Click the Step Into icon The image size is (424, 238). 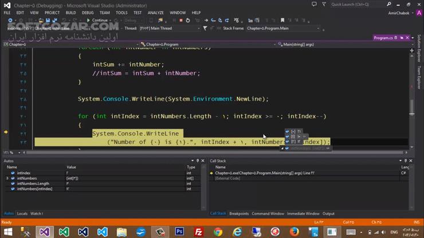(x=213, y=20)
